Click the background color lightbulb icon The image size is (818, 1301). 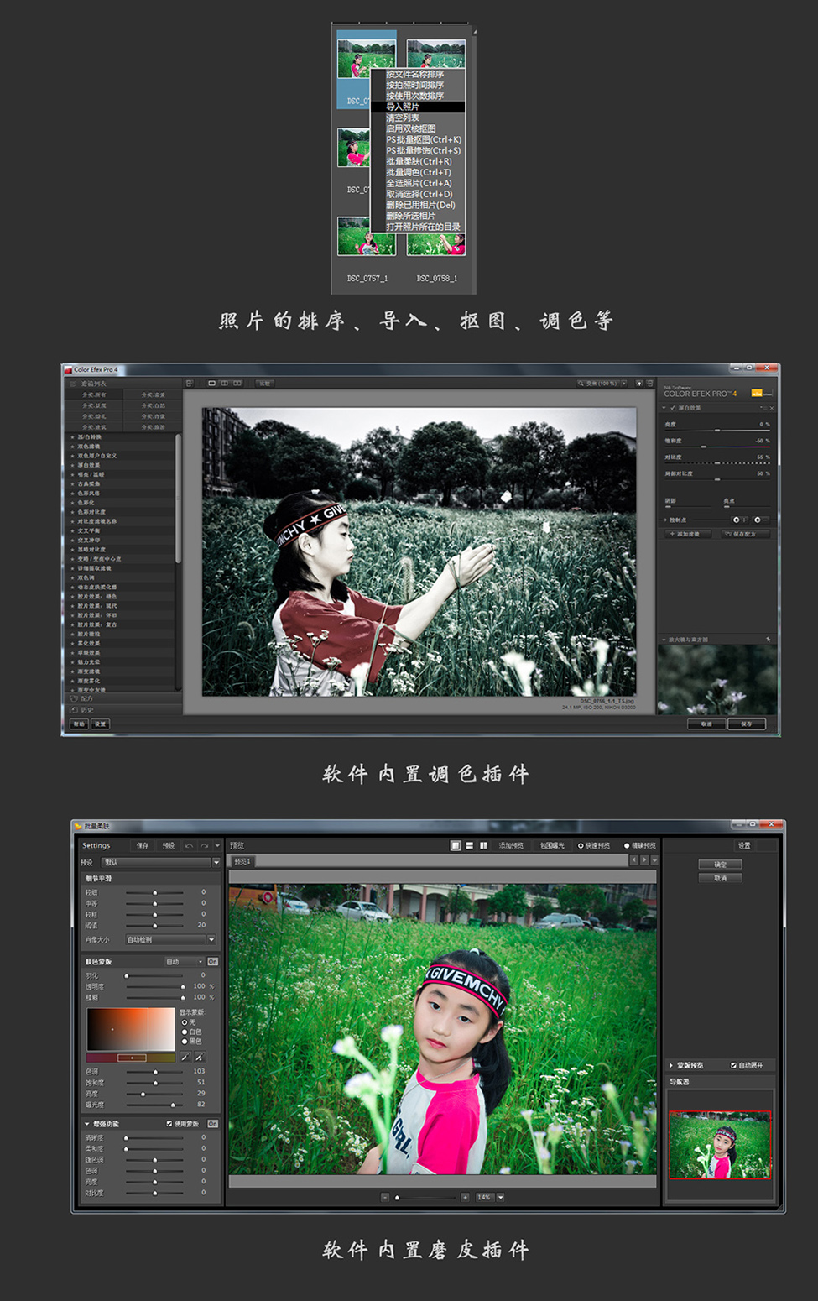pos(639,384)
